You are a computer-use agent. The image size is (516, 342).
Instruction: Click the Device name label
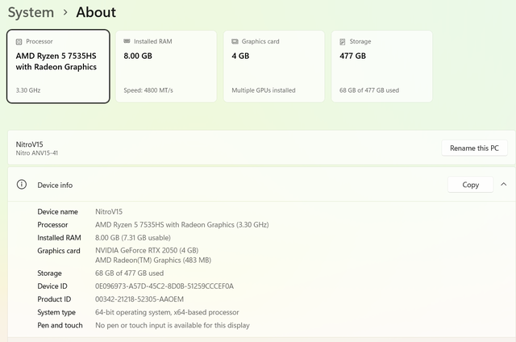(57, 211)
